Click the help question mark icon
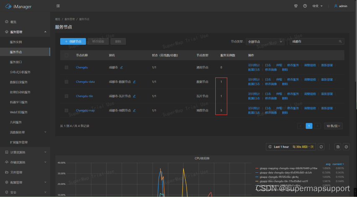Screen dimensions: 357x197 coord(305,6)
